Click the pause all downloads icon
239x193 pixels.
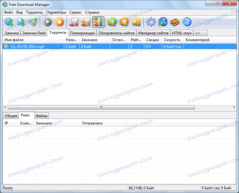[x=136, y=22]
